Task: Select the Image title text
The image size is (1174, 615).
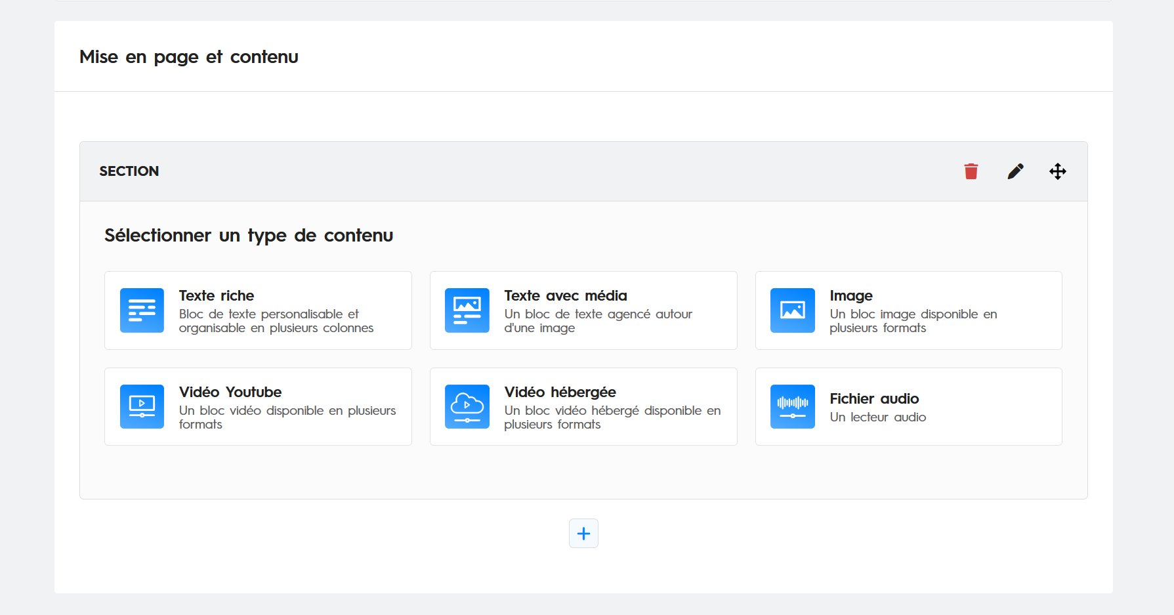Action: [851, 296]
